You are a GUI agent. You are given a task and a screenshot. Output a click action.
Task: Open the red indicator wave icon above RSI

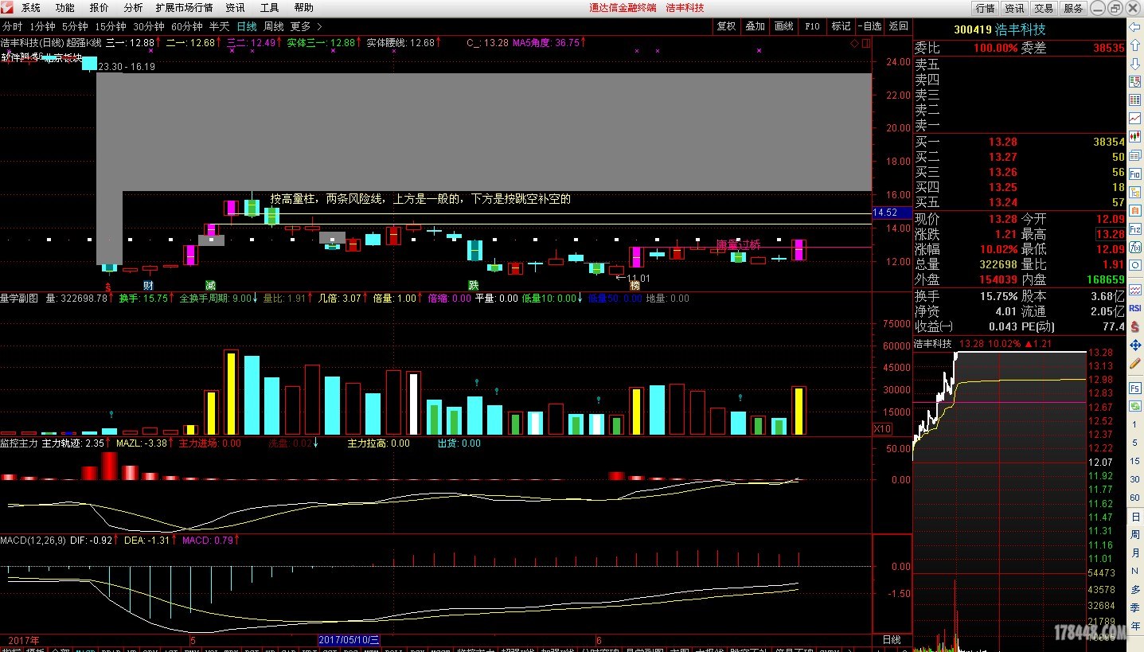1135,290
